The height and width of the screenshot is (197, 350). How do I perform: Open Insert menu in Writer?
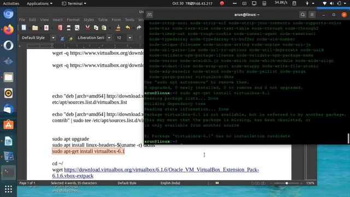tap(57, 20)
